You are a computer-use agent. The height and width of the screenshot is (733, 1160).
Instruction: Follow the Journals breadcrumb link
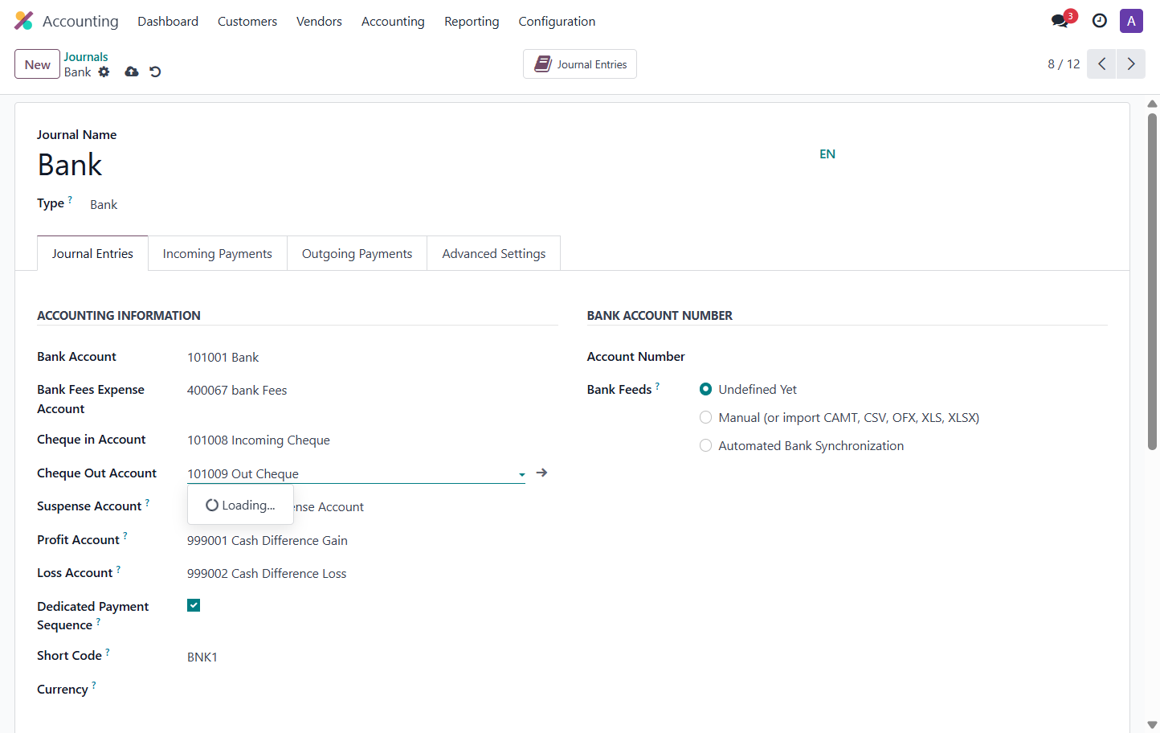pyautogui.click(x=86, y=57)
